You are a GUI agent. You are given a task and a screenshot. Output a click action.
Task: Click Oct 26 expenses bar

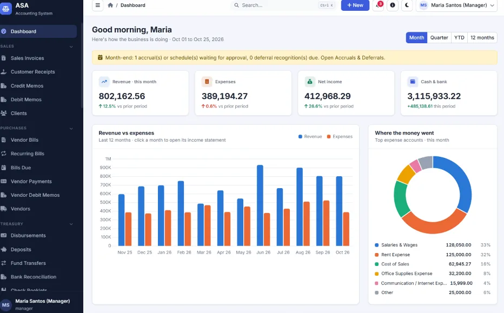pyautogui.click(x=346, y=229)
